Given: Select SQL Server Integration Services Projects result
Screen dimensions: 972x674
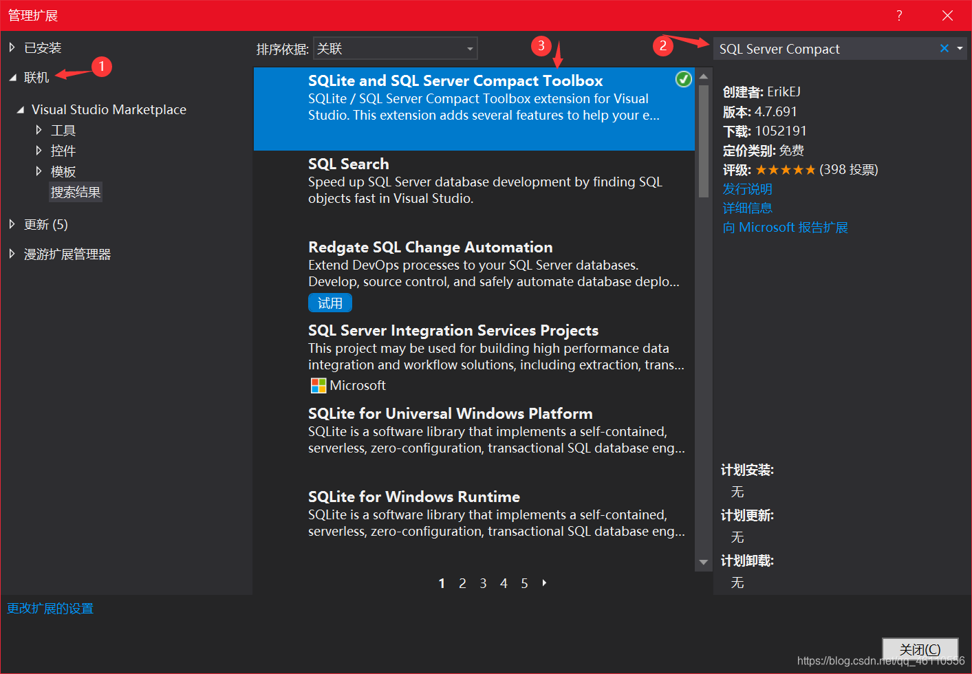Looking at the screenshot, I should [x=474, y=358].
